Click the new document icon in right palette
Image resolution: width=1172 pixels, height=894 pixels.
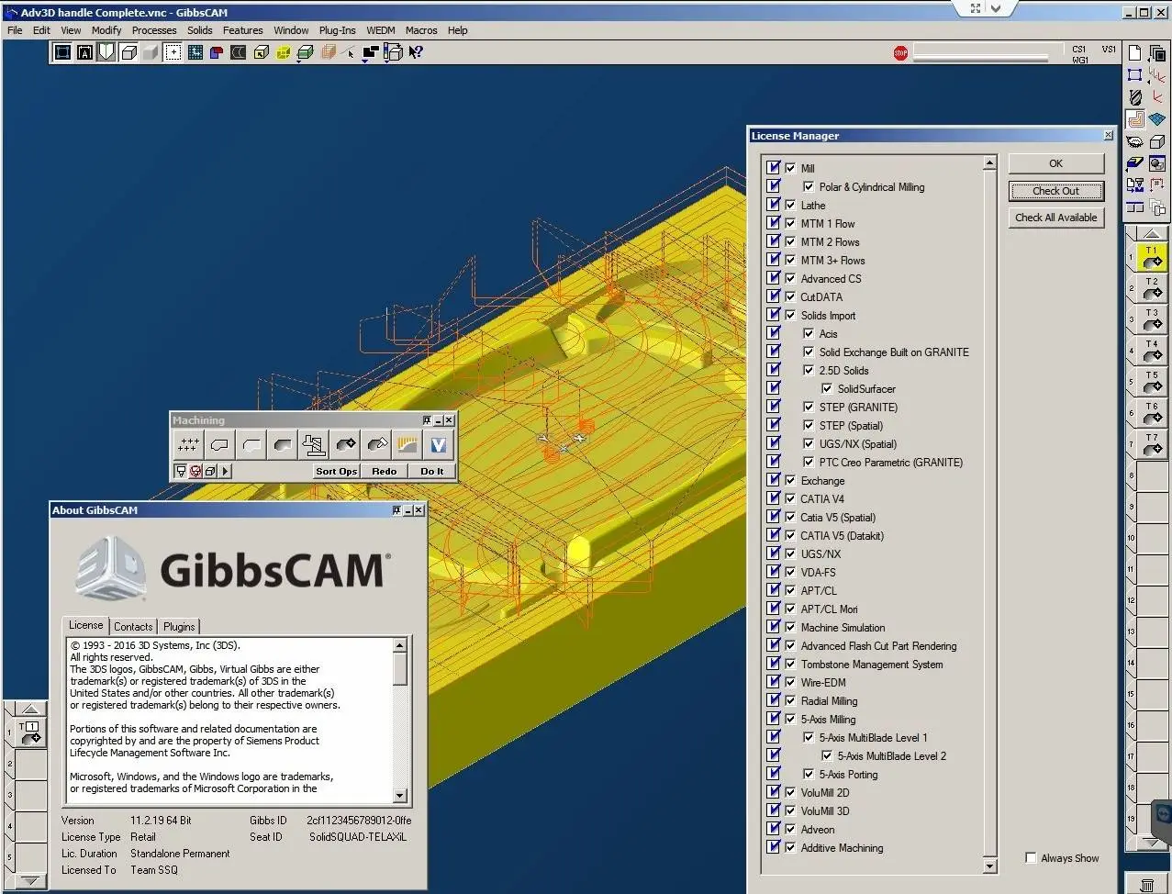coord(1134,52)
